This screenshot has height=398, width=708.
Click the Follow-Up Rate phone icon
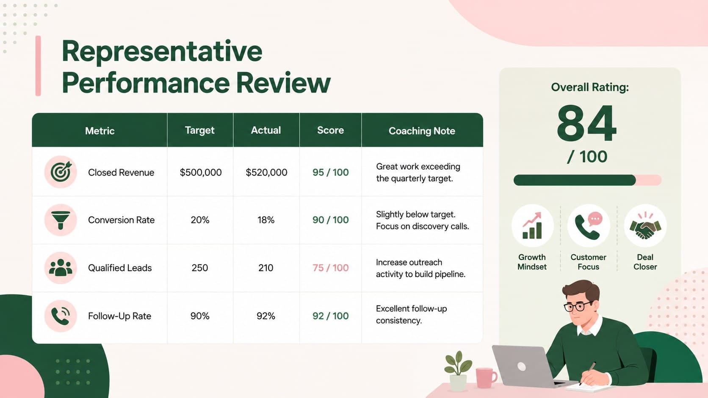pyautogui.click(x=61, y=316)
